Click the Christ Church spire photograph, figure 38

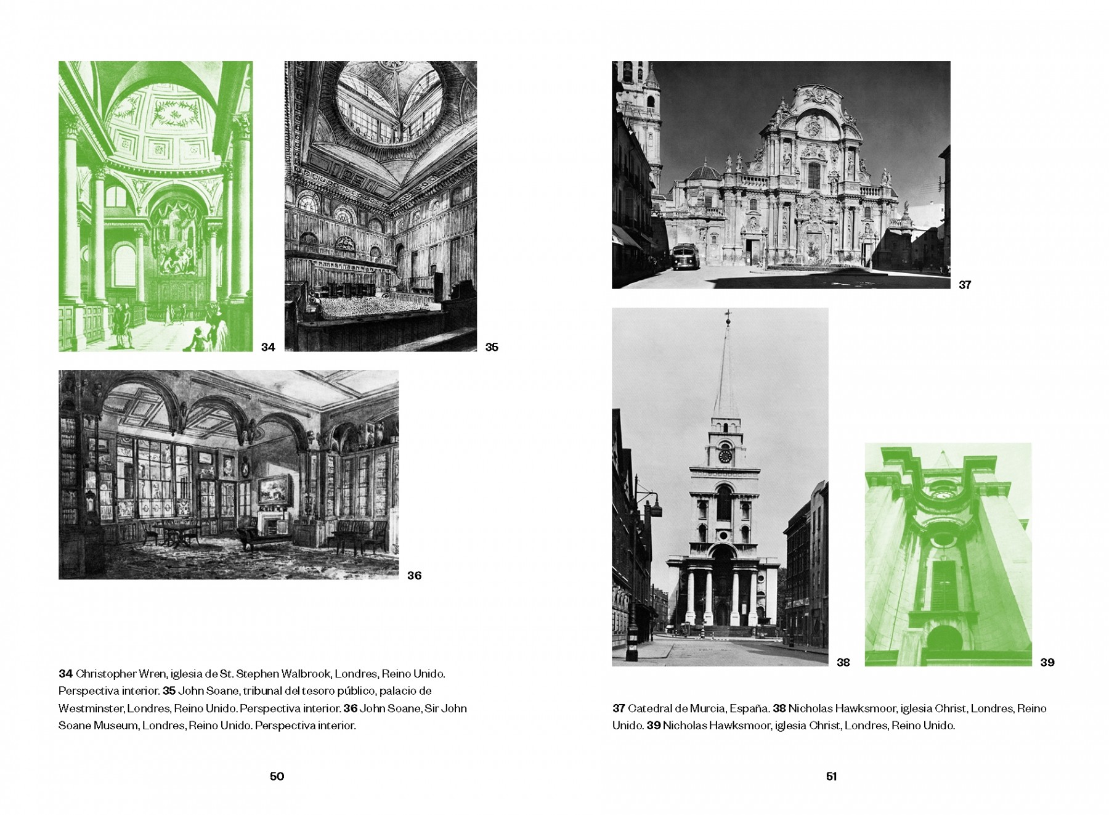[720, 487]
